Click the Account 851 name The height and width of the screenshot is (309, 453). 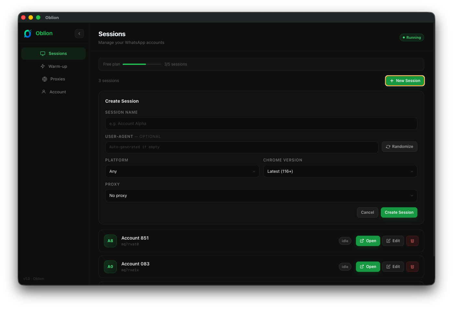[135, 238]
